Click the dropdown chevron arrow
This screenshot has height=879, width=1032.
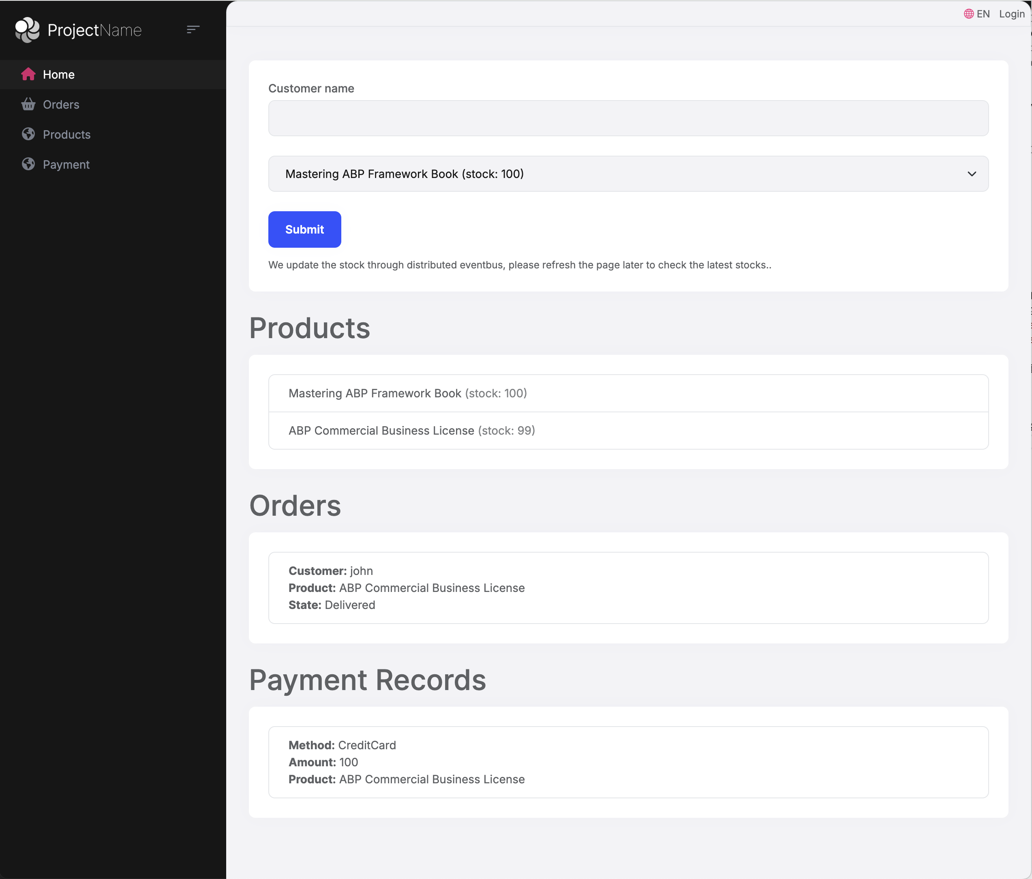tap(971, 174)
